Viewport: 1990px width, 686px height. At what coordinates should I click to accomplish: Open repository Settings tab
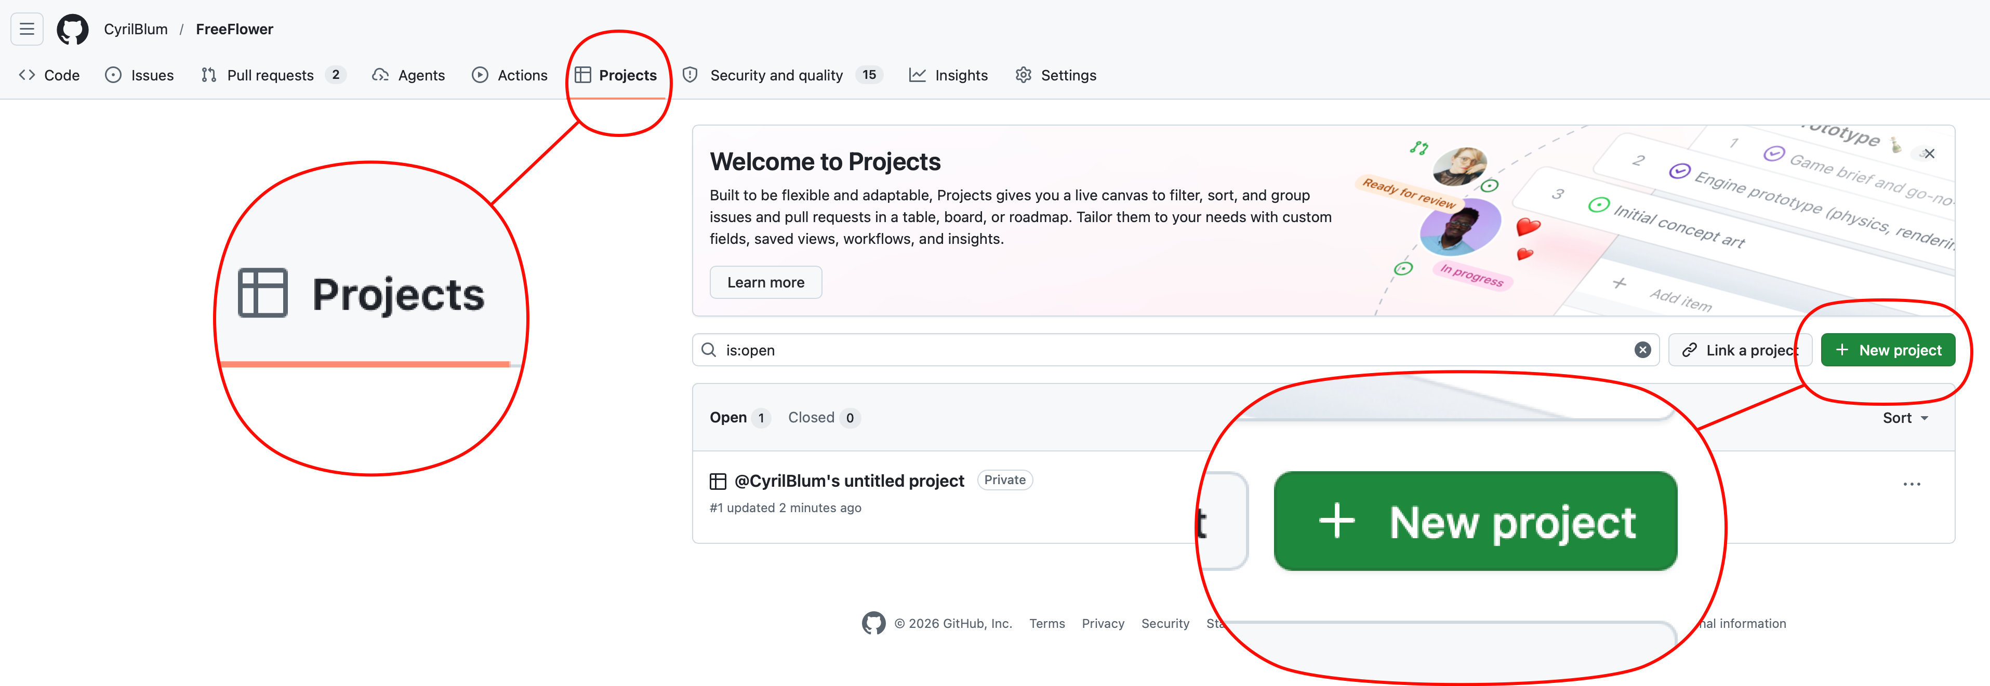coord(1056,75)
